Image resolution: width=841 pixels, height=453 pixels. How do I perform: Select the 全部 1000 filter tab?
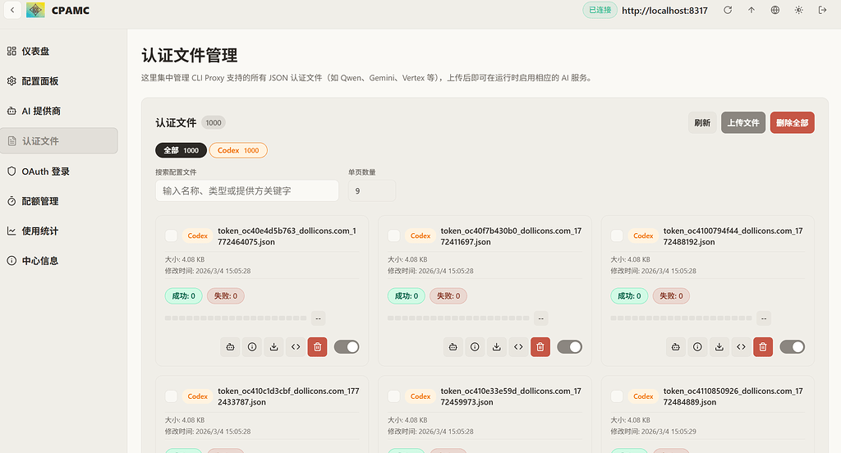pyautogui.click(x=182, y=150)
